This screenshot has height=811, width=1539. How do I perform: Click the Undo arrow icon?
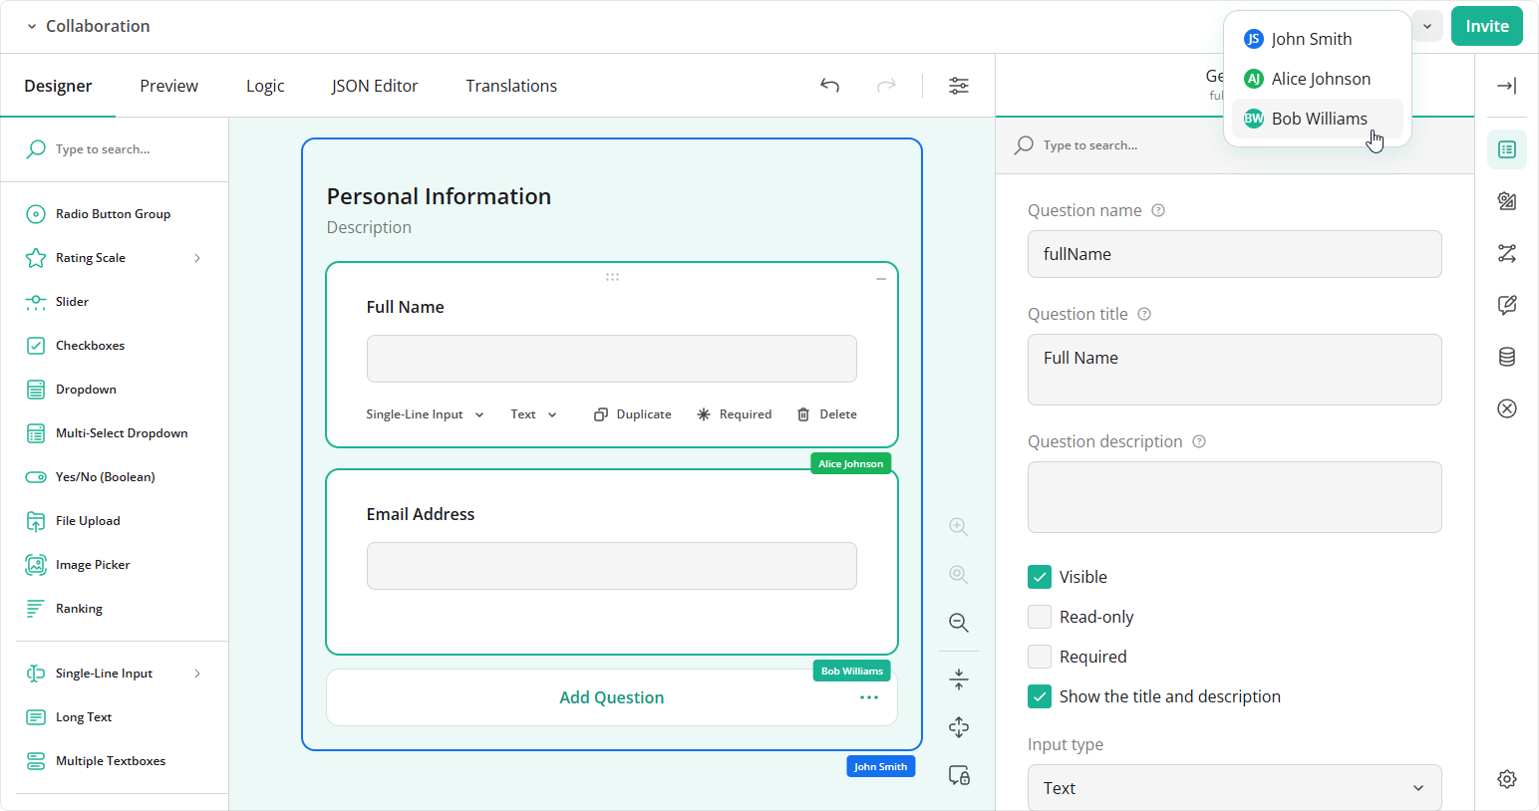(x=829, y=86)
